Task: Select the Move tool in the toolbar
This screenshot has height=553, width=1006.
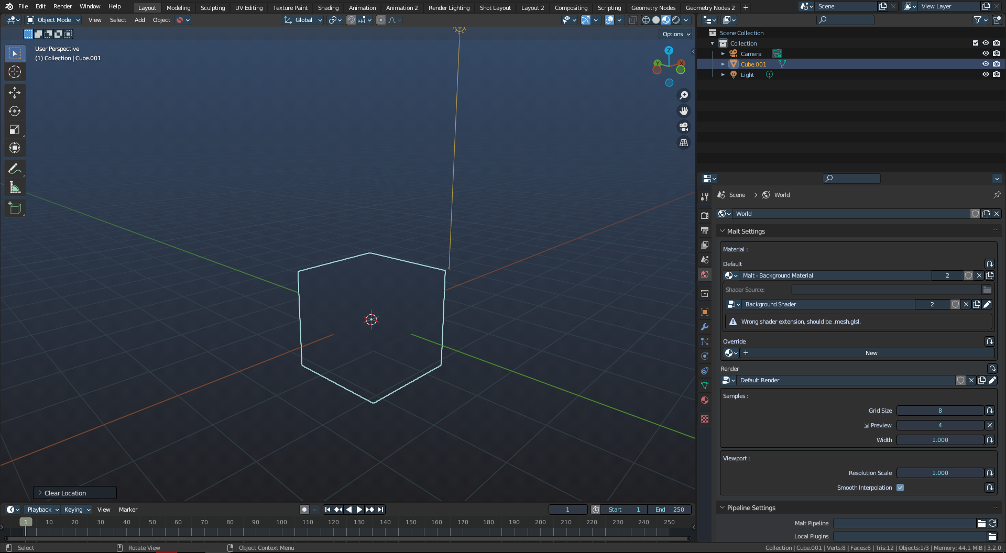Action: coord(15,93)
